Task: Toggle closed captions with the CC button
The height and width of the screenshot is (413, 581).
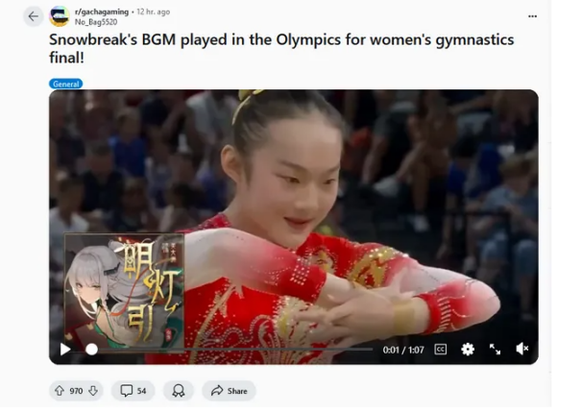Action: [x=440, y=350]
